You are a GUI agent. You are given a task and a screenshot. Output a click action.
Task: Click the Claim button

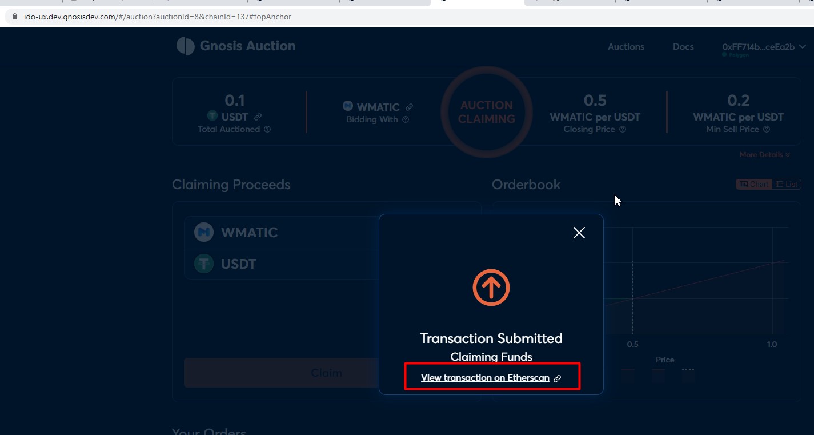click(326, 373)
